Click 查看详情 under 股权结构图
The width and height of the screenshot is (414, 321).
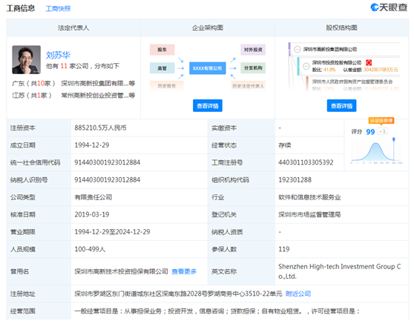(x=341, y=106)
